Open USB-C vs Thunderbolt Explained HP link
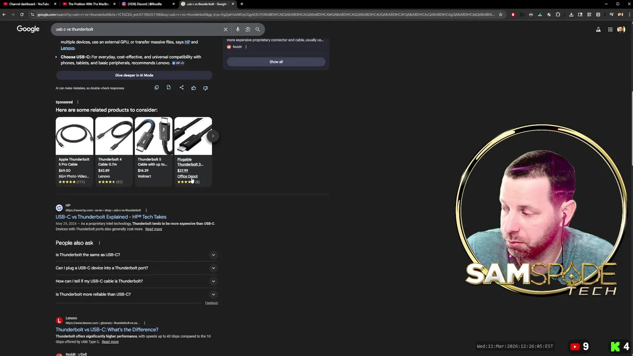This screenshot has height=356, width=633. pos(111,217)
